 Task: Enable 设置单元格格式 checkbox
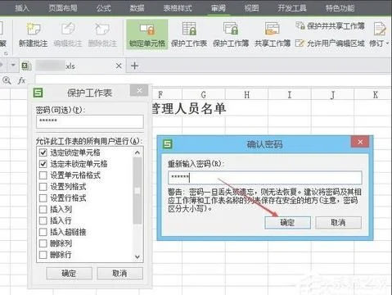click(x=43, y=175)
